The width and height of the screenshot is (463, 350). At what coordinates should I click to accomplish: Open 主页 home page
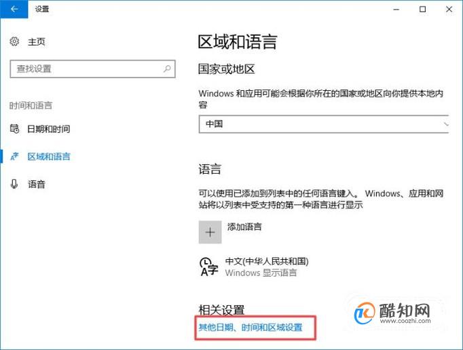pos(36,41)
